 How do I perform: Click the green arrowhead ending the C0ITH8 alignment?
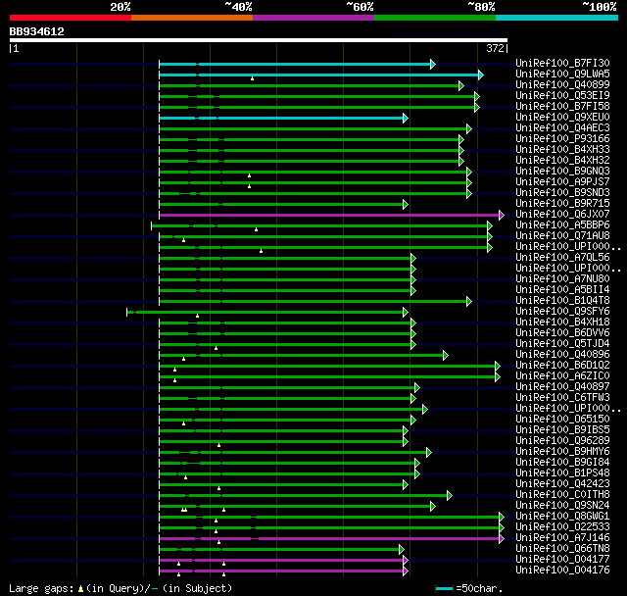tap(450, 496)
